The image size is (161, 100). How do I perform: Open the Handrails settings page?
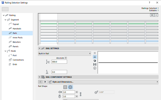tap(17, 29)
